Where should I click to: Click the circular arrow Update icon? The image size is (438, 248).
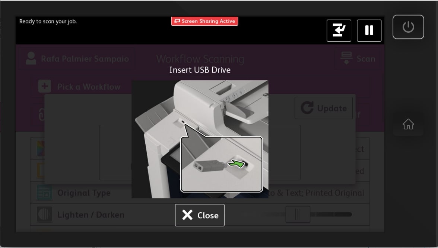(307, 108)
